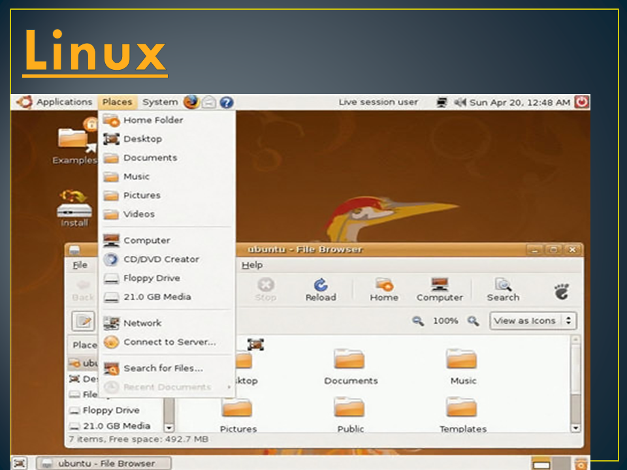627x470 pixels.
Task: Click the Back toolbar button
Action: click(83, 290)
